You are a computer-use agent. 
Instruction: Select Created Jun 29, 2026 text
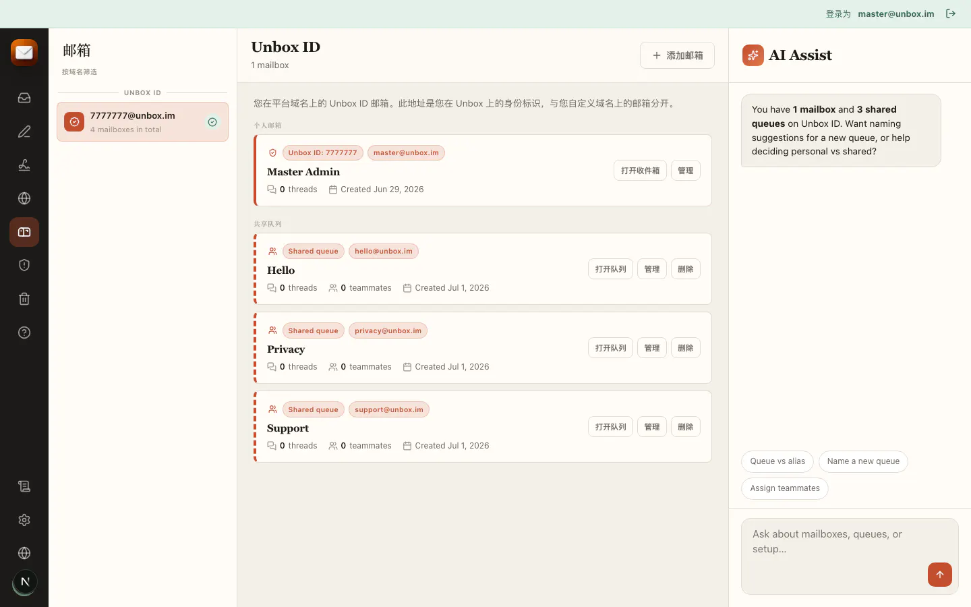[382, 190]
